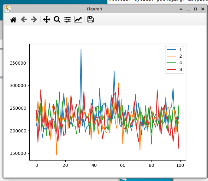Click the 60 x-axis tick label
Image resolution: width=208 pixels, height=181 pixels.
point(123,165)
